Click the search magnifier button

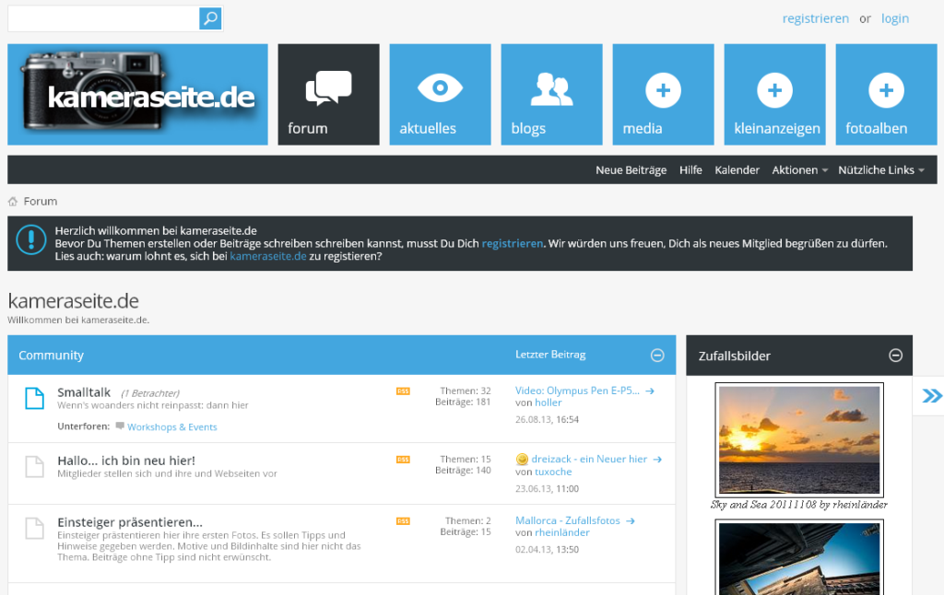(x=210, y=18)
